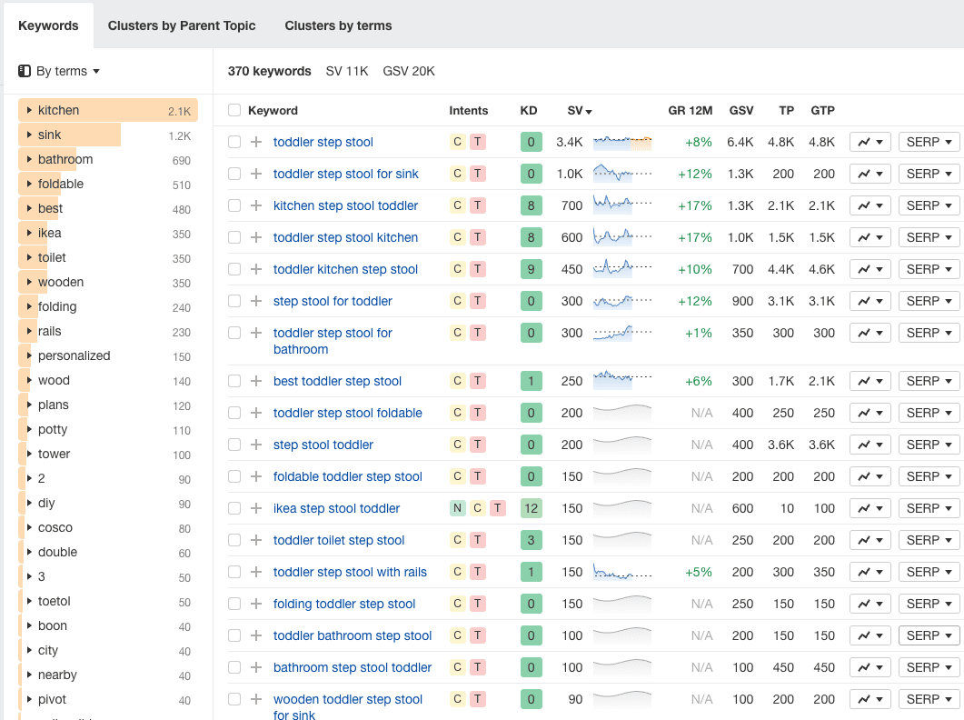Click Navigational 'N' badge on ikea row
This screenshot has width=964, height=720.
[457, 508]
